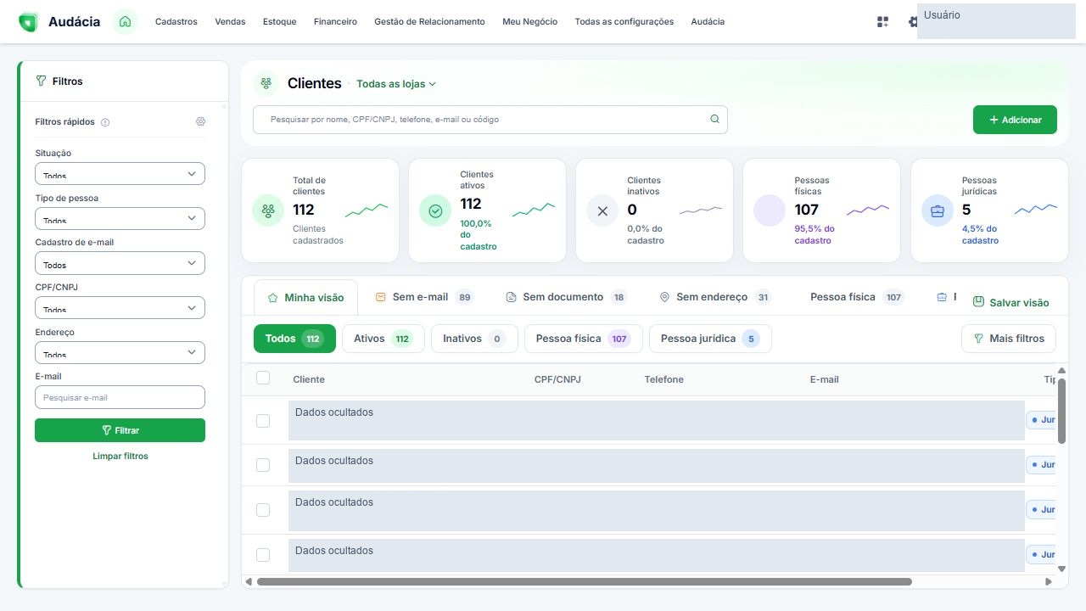Expand the Cadastro de e-mail dropdown
1086x611 pixels.
(x=120, y=263)
